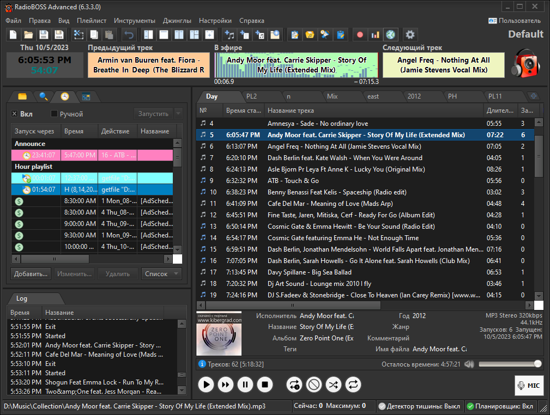
Task: Open the Инструменты menu
Action: (135, 21)
